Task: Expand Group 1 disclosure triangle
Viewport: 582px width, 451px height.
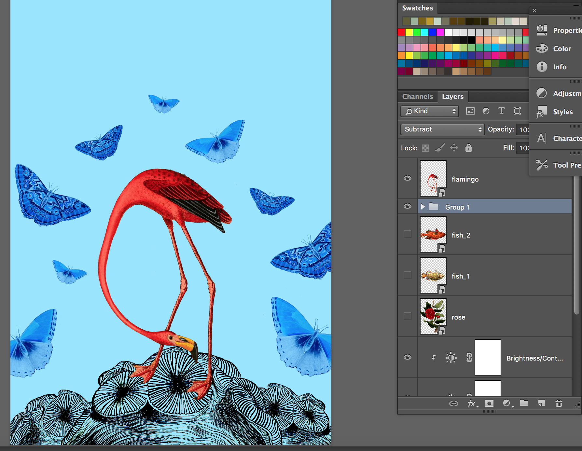Action: coord(423,207)
